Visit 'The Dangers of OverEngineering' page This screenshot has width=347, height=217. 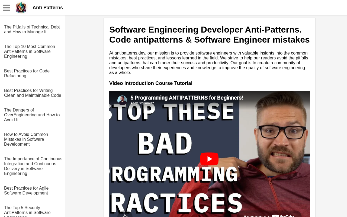(x=32, y=115)
